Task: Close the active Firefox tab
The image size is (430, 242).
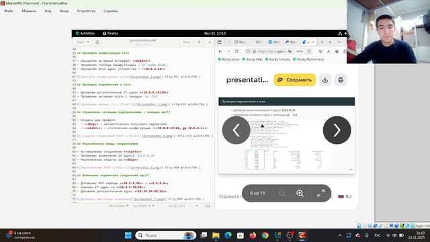Action: tap(313, 42)
